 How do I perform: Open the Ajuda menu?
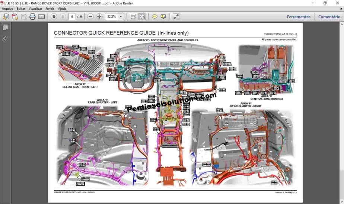click(x=62, y=9)
